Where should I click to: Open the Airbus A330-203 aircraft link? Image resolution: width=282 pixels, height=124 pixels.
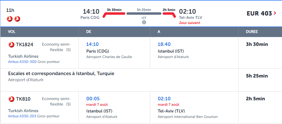22,116
